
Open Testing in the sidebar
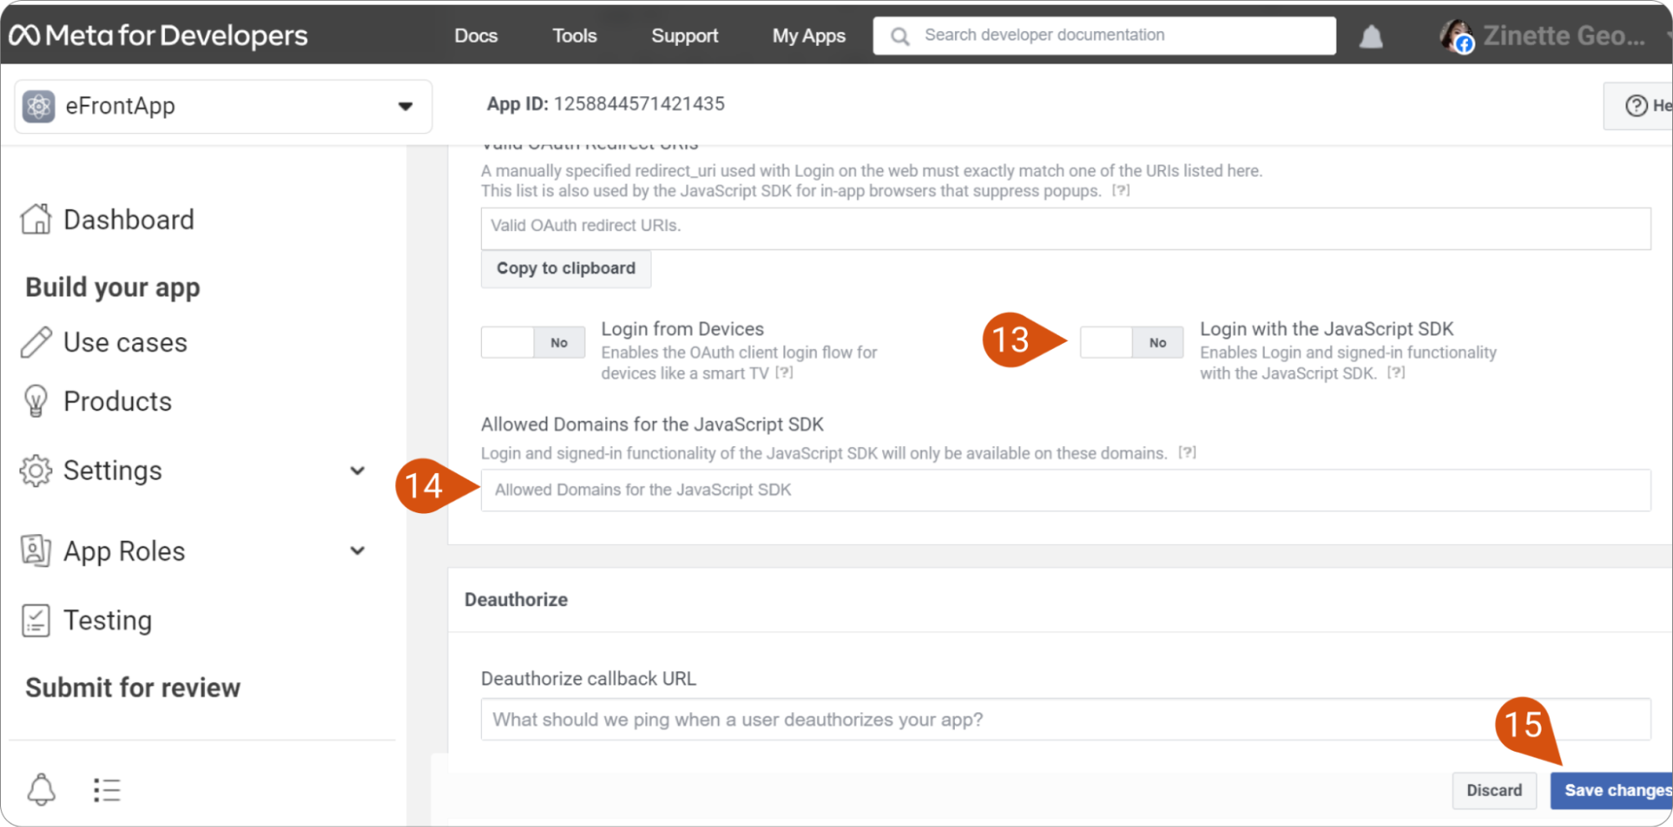[108, 620]
